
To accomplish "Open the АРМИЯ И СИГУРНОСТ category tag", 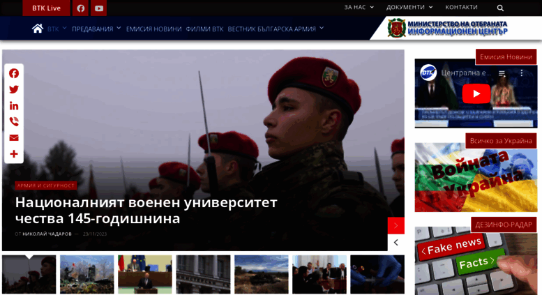I will coord(46,186).
